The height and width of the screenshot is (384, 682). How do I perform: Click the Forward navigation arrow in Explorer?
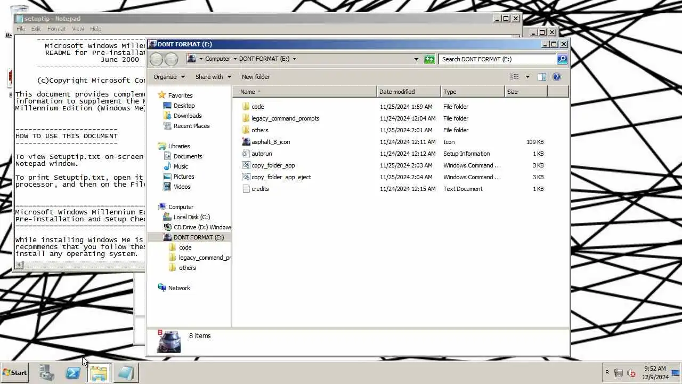171,59
